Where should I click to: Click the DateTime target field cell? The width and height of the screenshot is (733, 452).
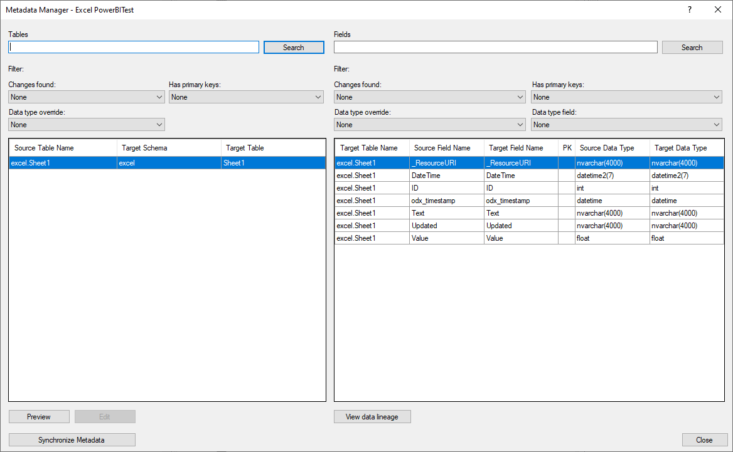click(522, 176)
